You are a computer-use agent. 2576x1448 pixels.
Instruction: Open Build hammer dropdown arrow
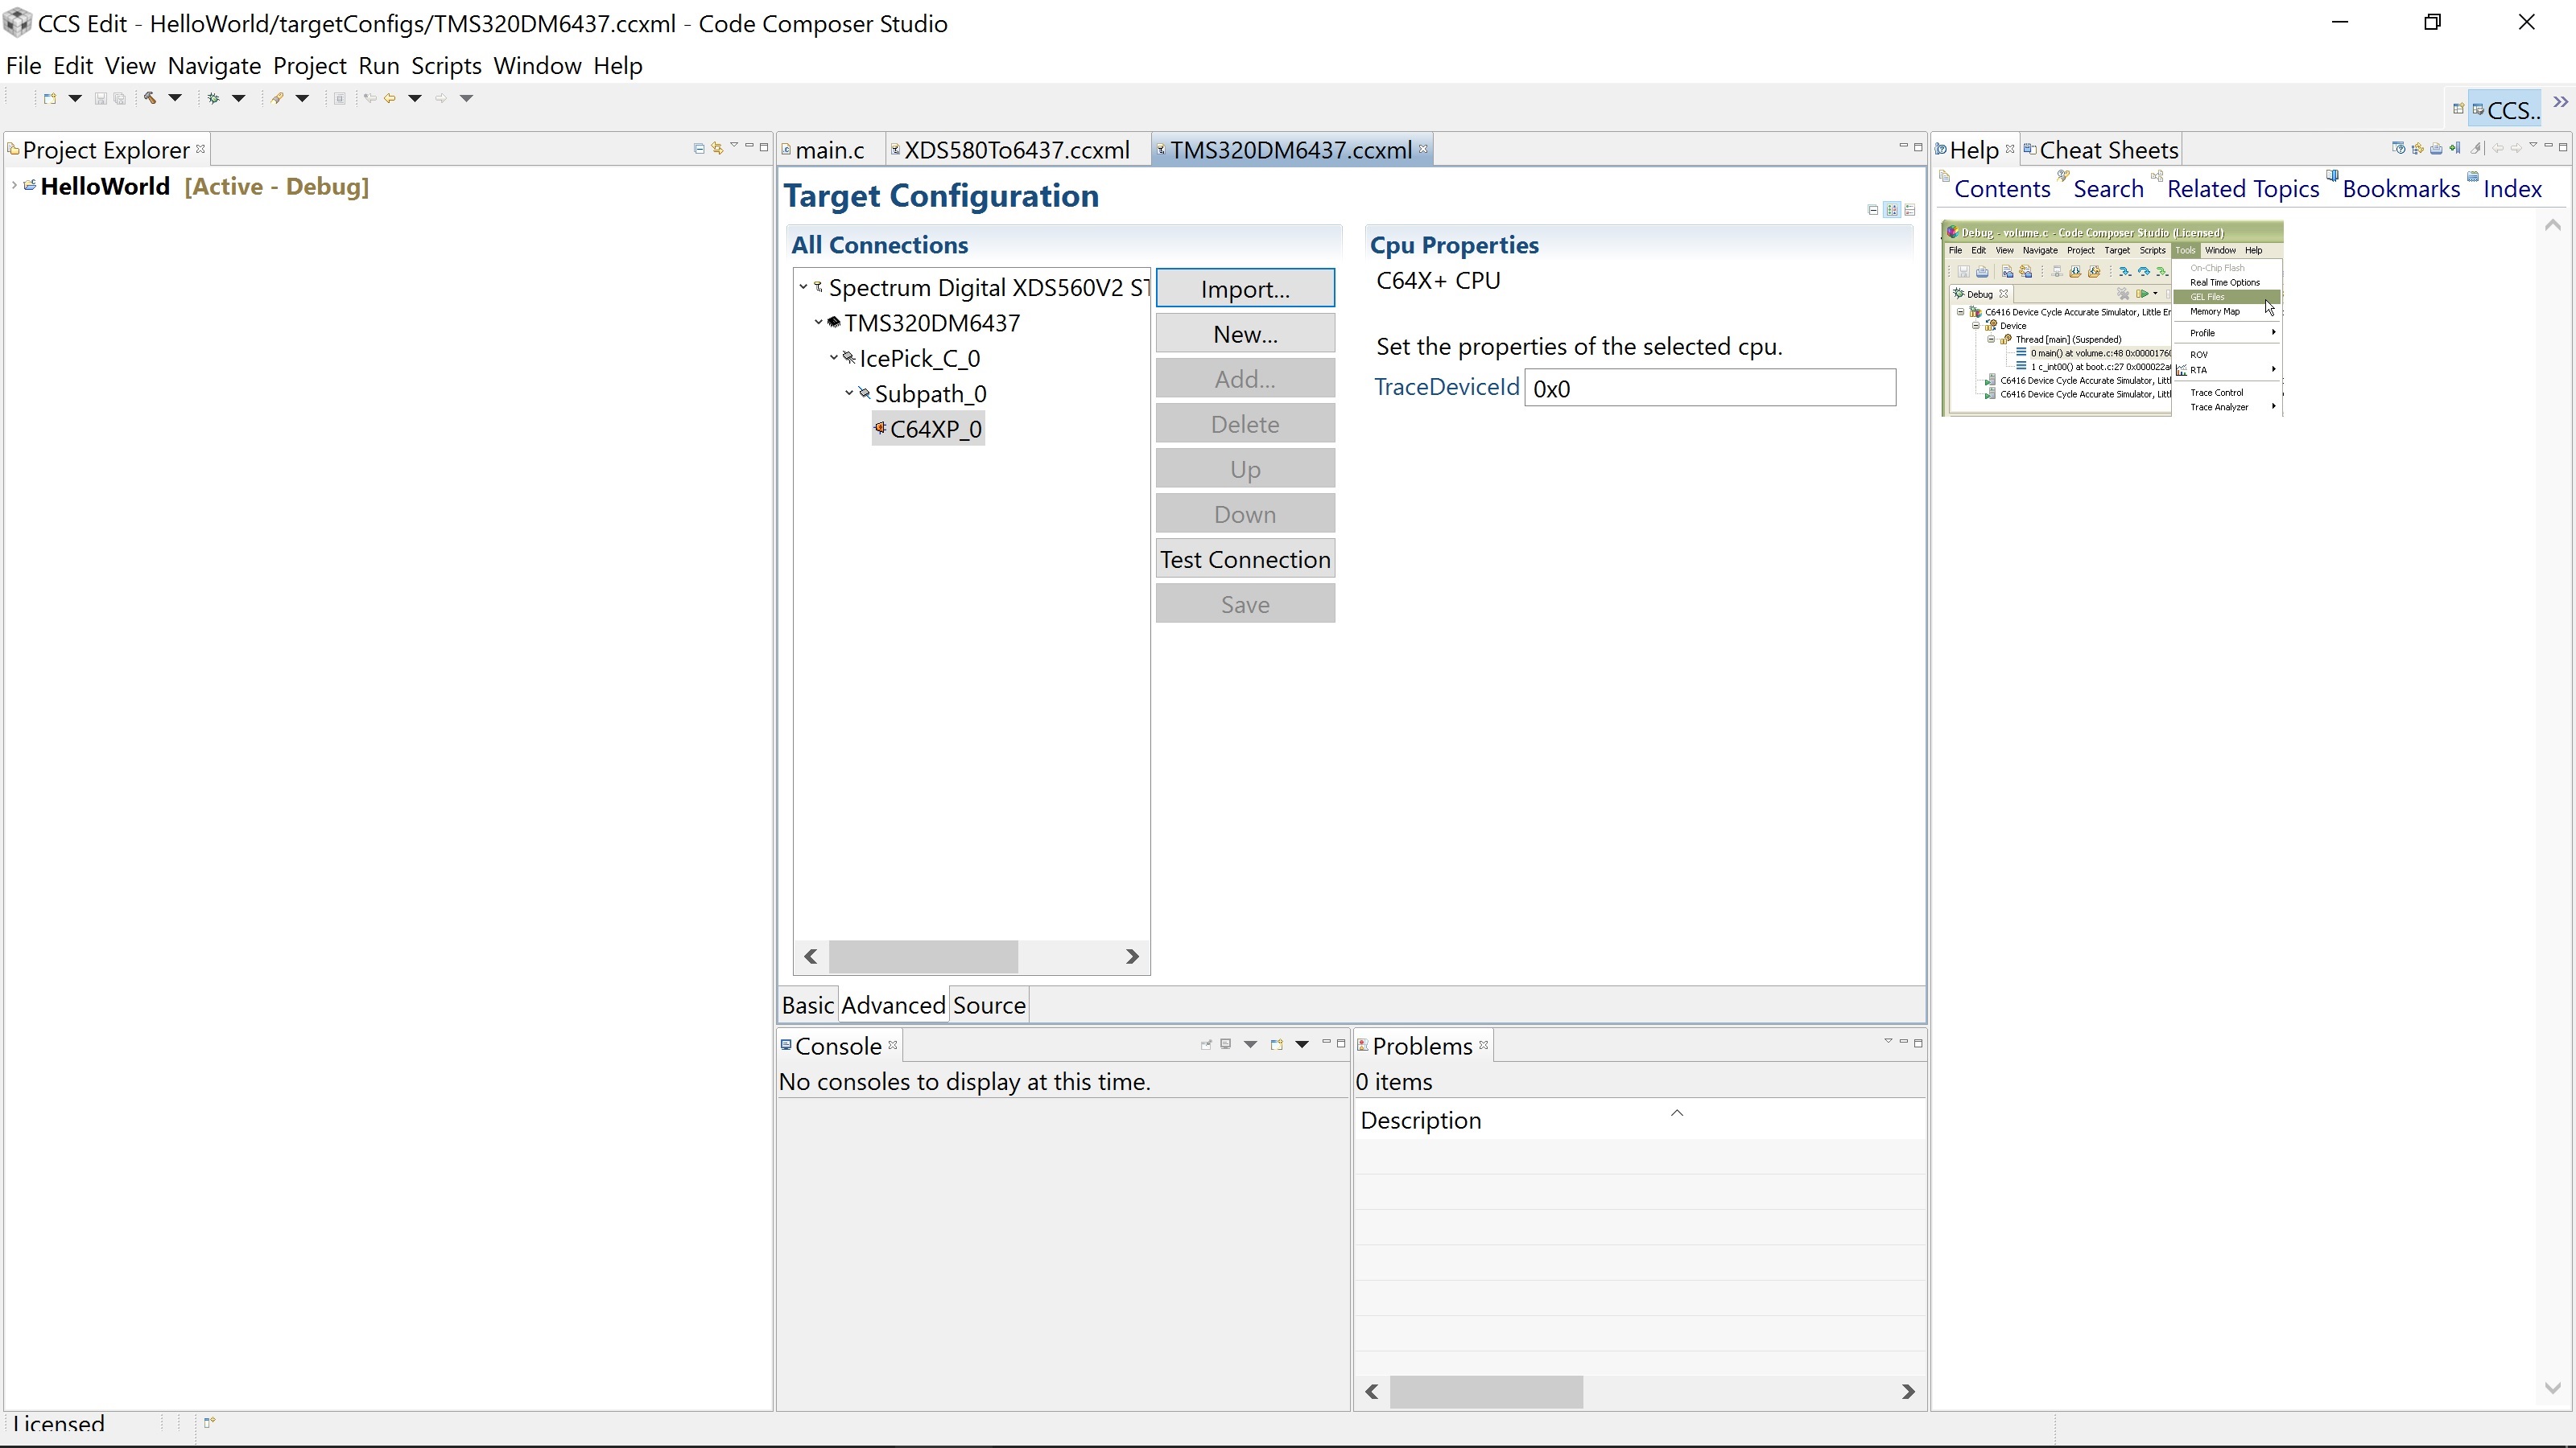[175, 98]
